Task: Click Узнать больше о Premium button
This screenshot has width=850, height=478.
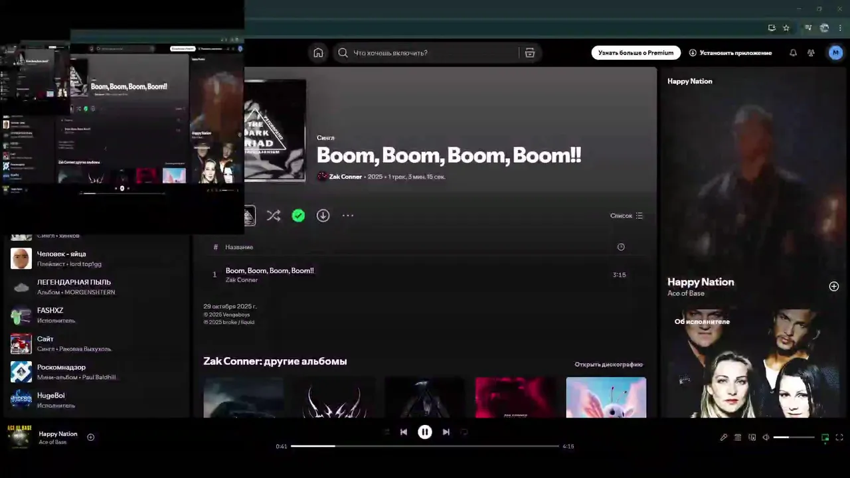Action: click(x=636, y=52)
